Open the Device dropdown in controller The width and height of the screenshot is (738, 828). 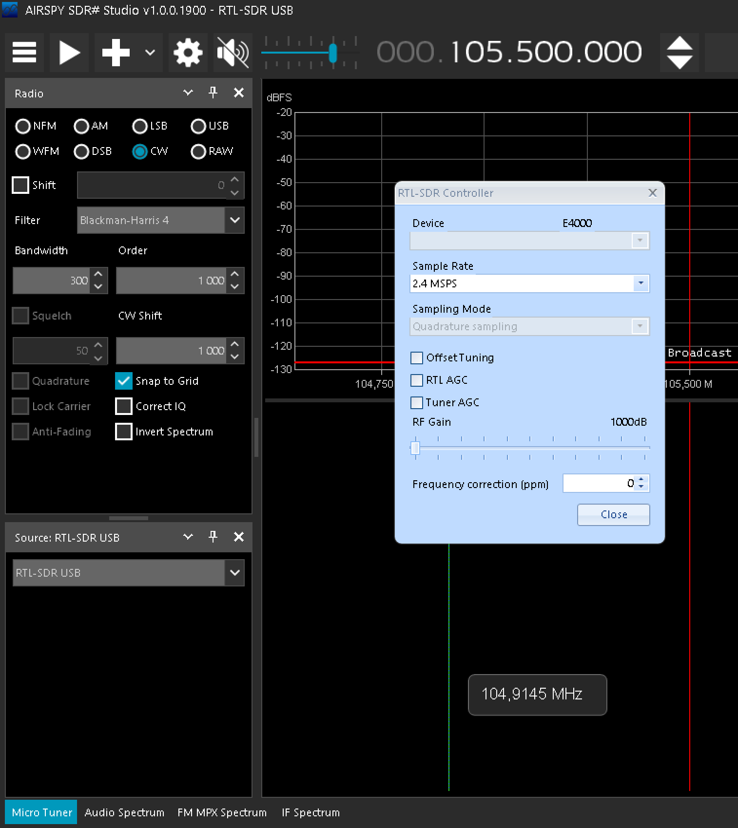pos(640,240)
